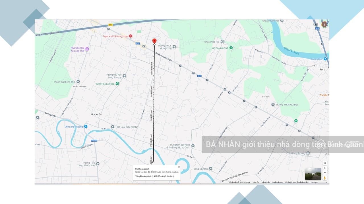This screenshot has height=204, width=364.
Task: Select the Chợ Long Thượng shopping marker
Action: pyautogui.click(x=86, y=127)
